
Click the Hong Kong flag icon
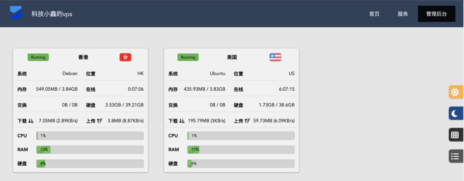pyautogui.click(x=125, y=57)
